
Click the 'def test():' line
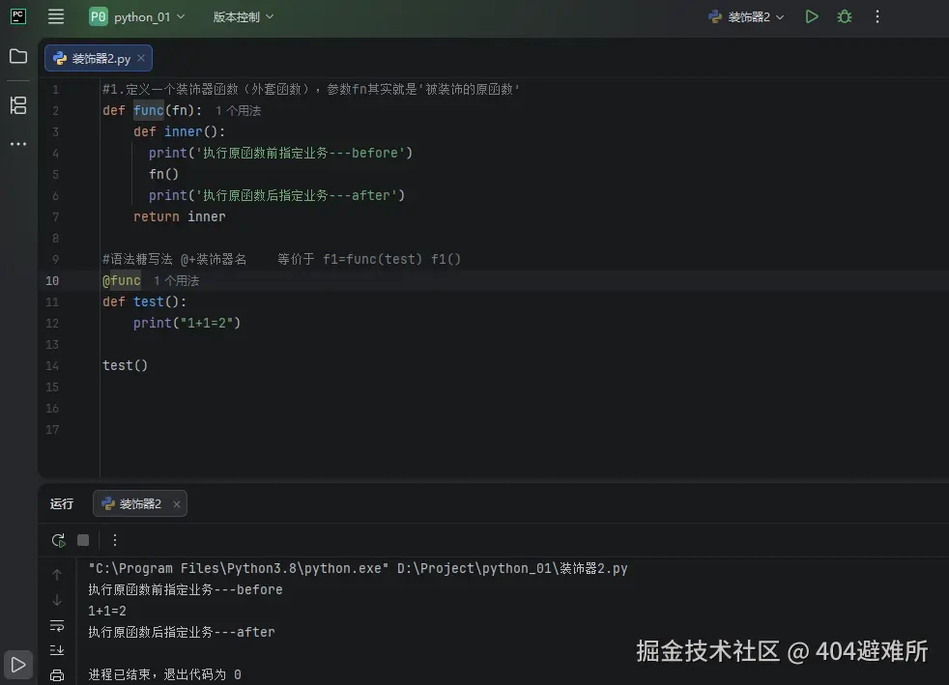pyautogui.click(x=145, y=301)
